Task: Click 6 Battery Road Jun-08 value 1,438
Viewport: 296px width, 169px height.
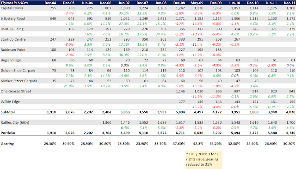Action: (162, 18)
